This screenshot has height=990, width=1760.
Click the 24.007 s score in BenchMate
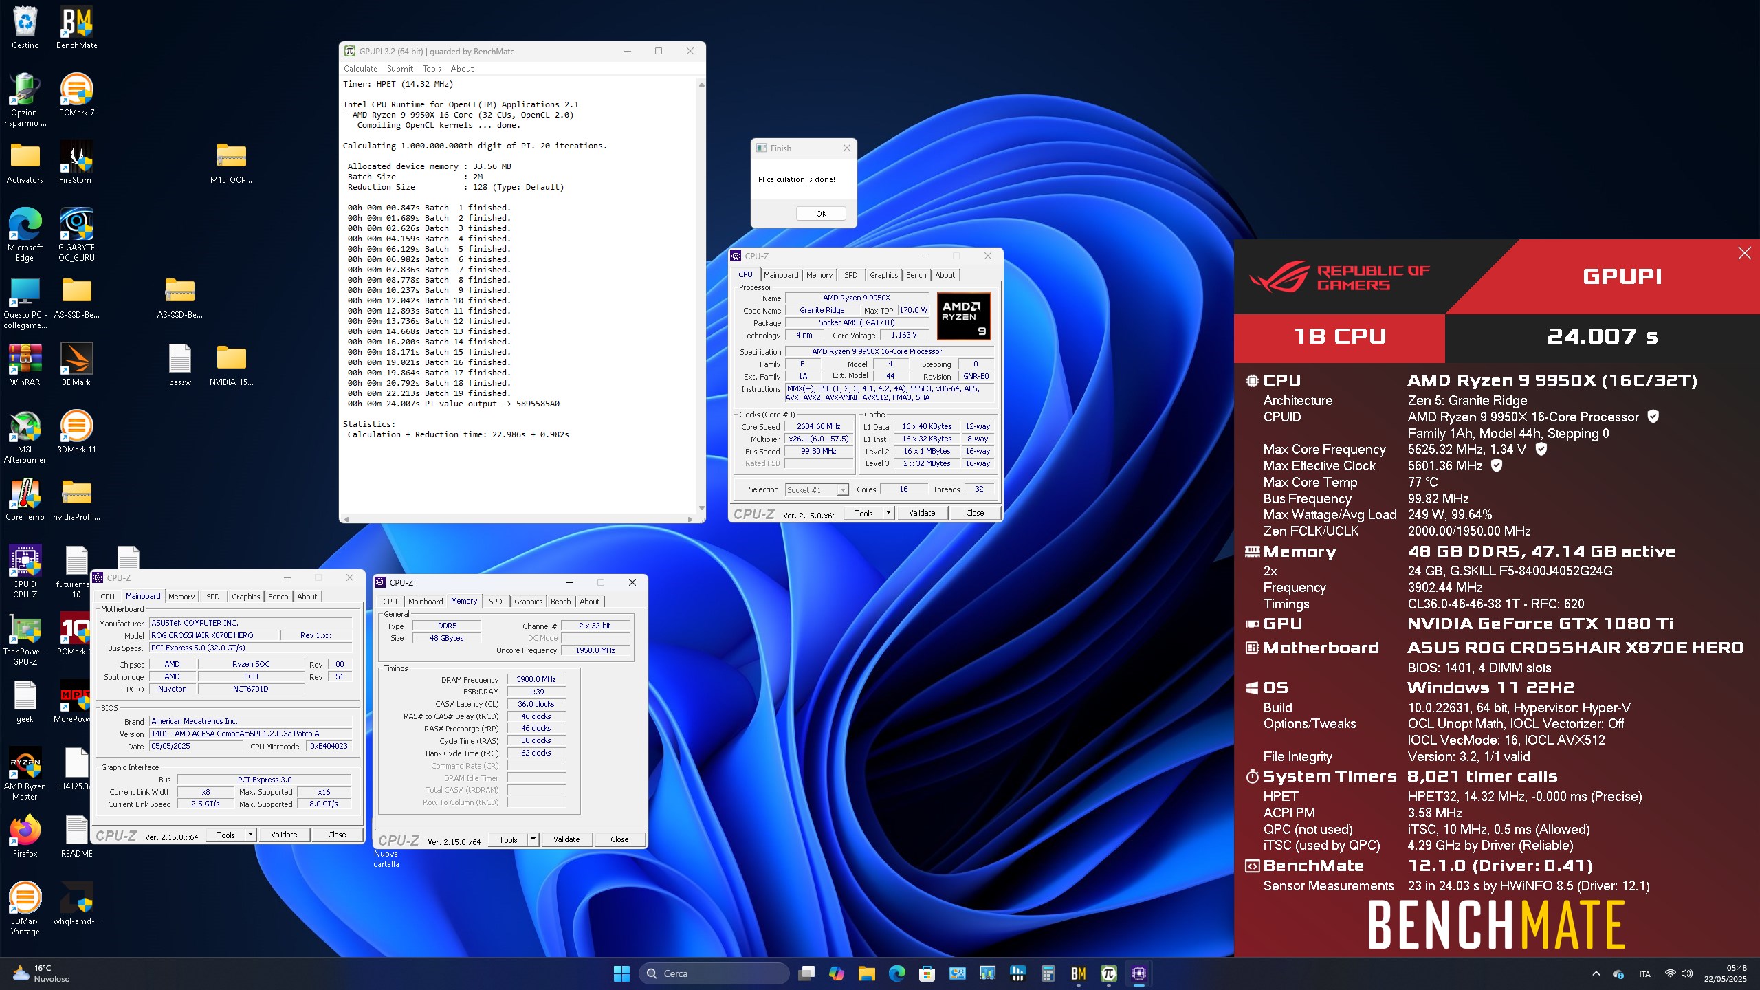click(1602, 337)
